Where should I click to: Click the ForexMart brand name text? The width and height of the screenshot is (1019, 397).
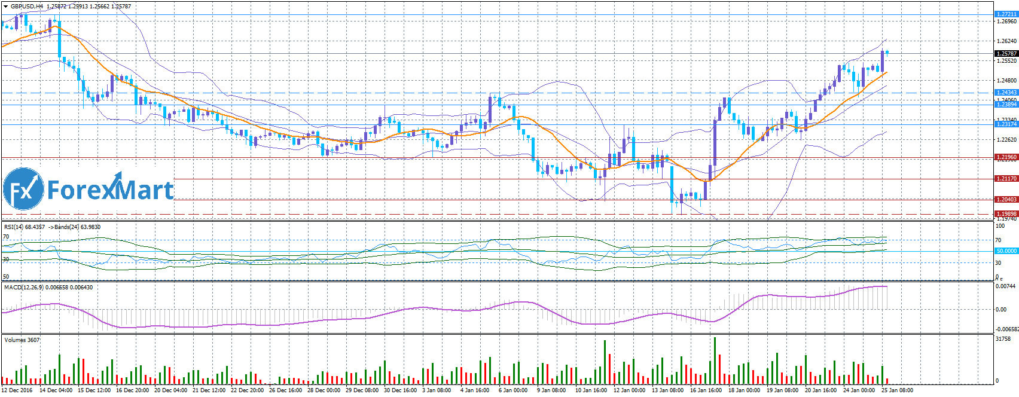tap(110, 190)
